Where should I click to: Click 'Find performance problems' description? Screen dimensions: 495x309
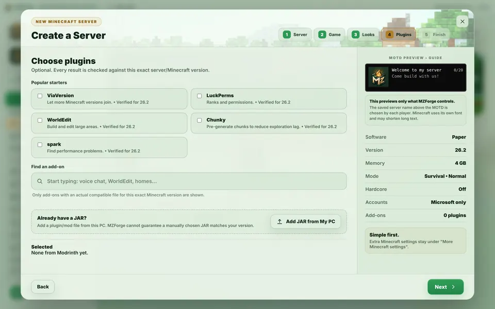pos(75,151)
